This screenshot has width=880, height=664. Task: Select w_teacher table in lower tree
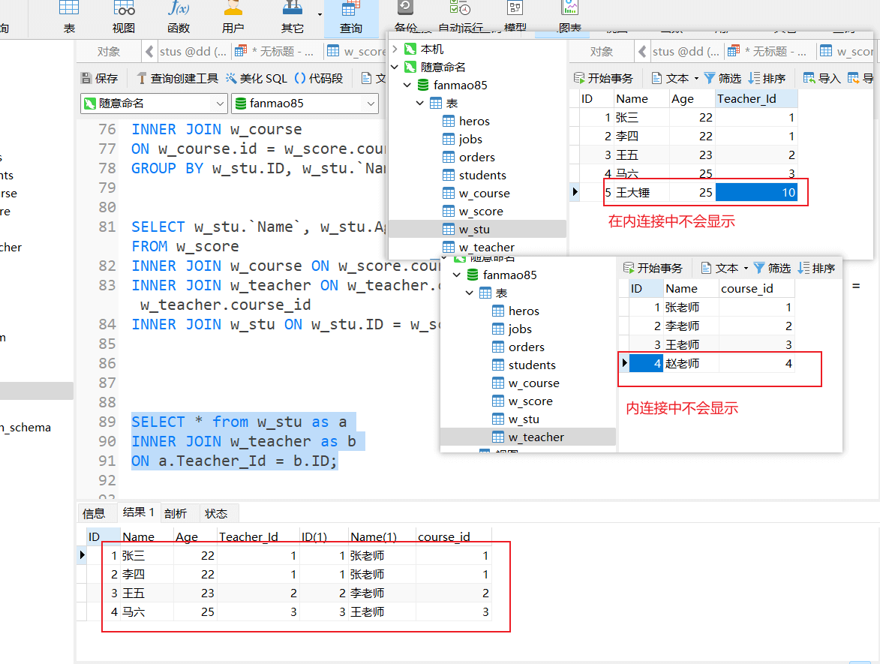(527, 437)
